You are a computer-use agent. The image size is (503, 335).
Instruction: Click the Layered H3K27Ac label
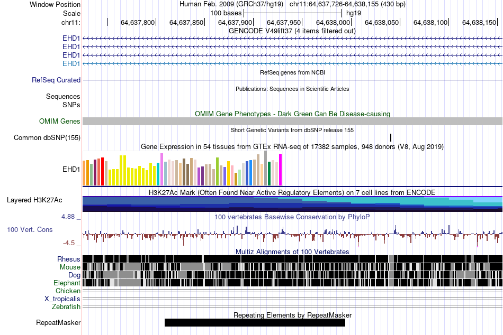pyautogui.click(x=34, y=200)
